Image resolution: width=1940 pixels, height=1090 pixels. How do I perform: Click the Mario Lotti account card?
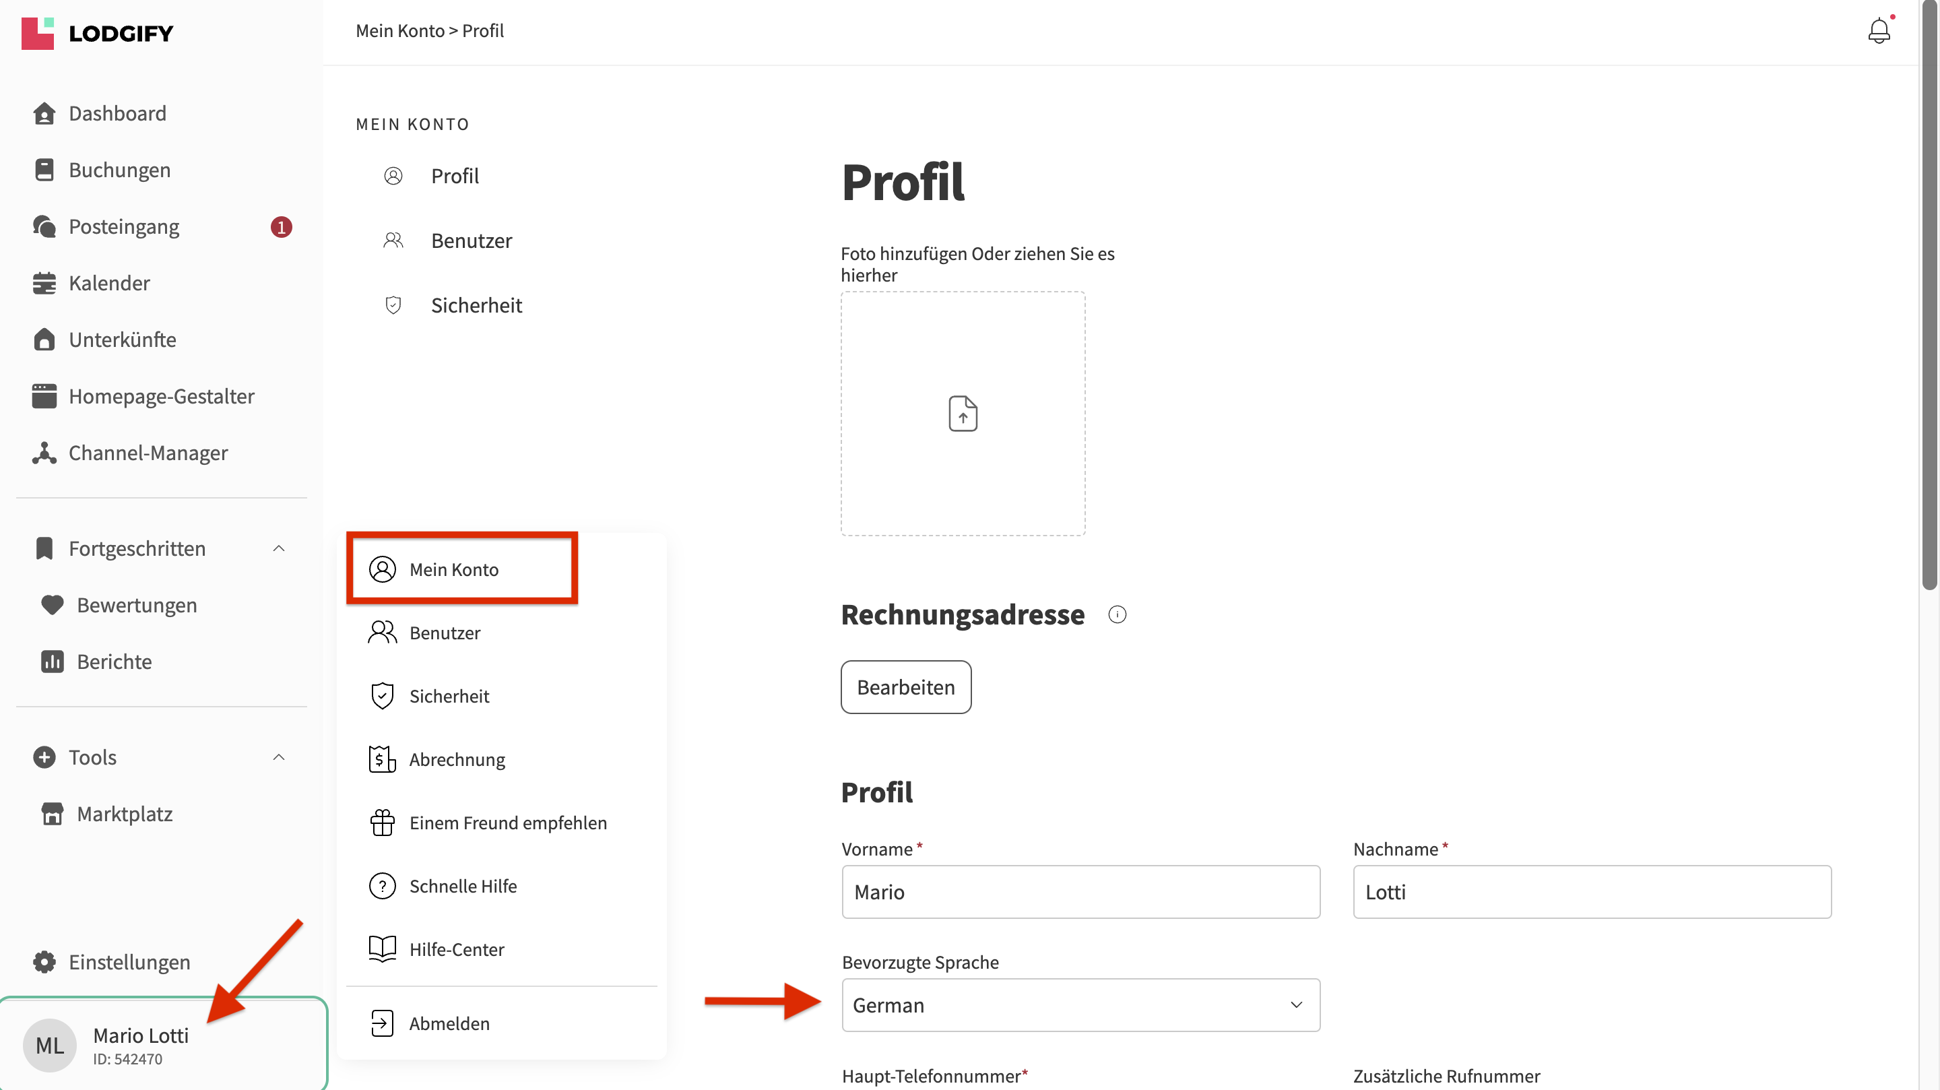pyautogui.click(x=164, y=1045)
